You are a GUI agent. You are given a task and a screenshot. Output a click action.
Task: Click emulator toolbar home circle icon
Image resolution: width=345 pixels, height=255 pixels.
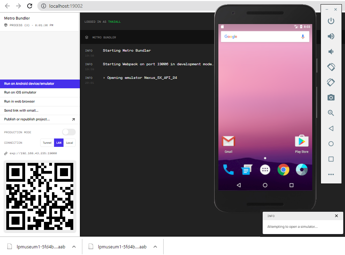[331, 144]
